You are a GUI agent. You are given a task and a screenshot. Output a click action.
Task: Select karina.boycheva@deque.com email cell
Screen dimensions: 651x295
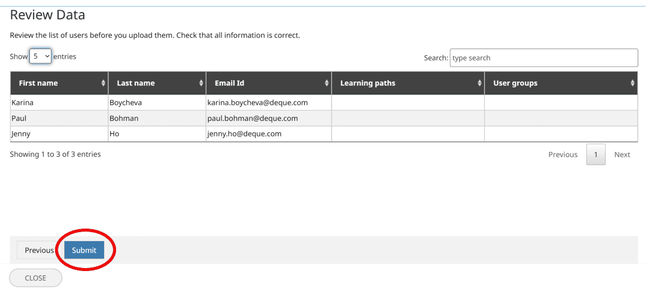[x=257, y=102]
